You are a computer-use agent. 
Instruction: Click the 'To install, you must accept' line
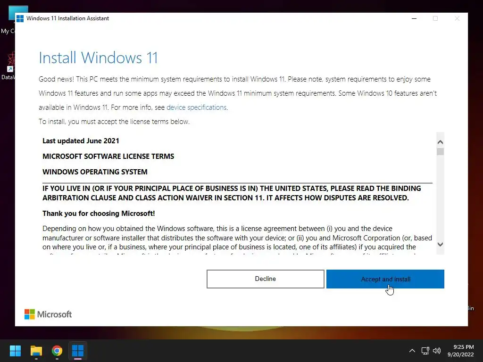[x=114, y=122]
